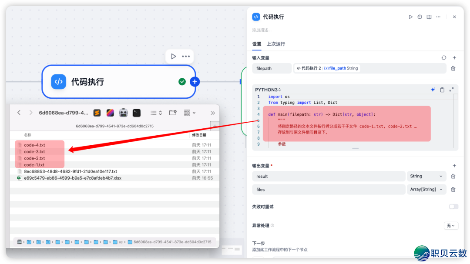Image resolution: width=470 pixels, height=264 pixels.
Task: Sort Finder list by 名称 column
Action: 27,135
